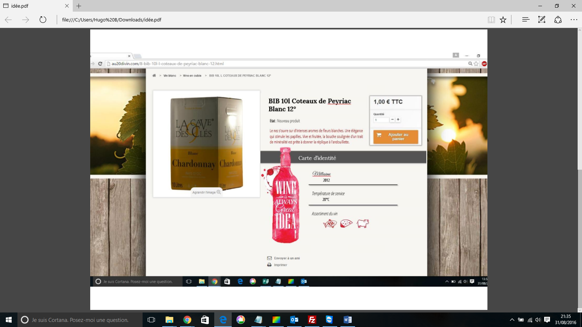Click the "Vins en cubis" breadcrumb
This screenshot has height=327, width=582.
(x=192, y=76)
